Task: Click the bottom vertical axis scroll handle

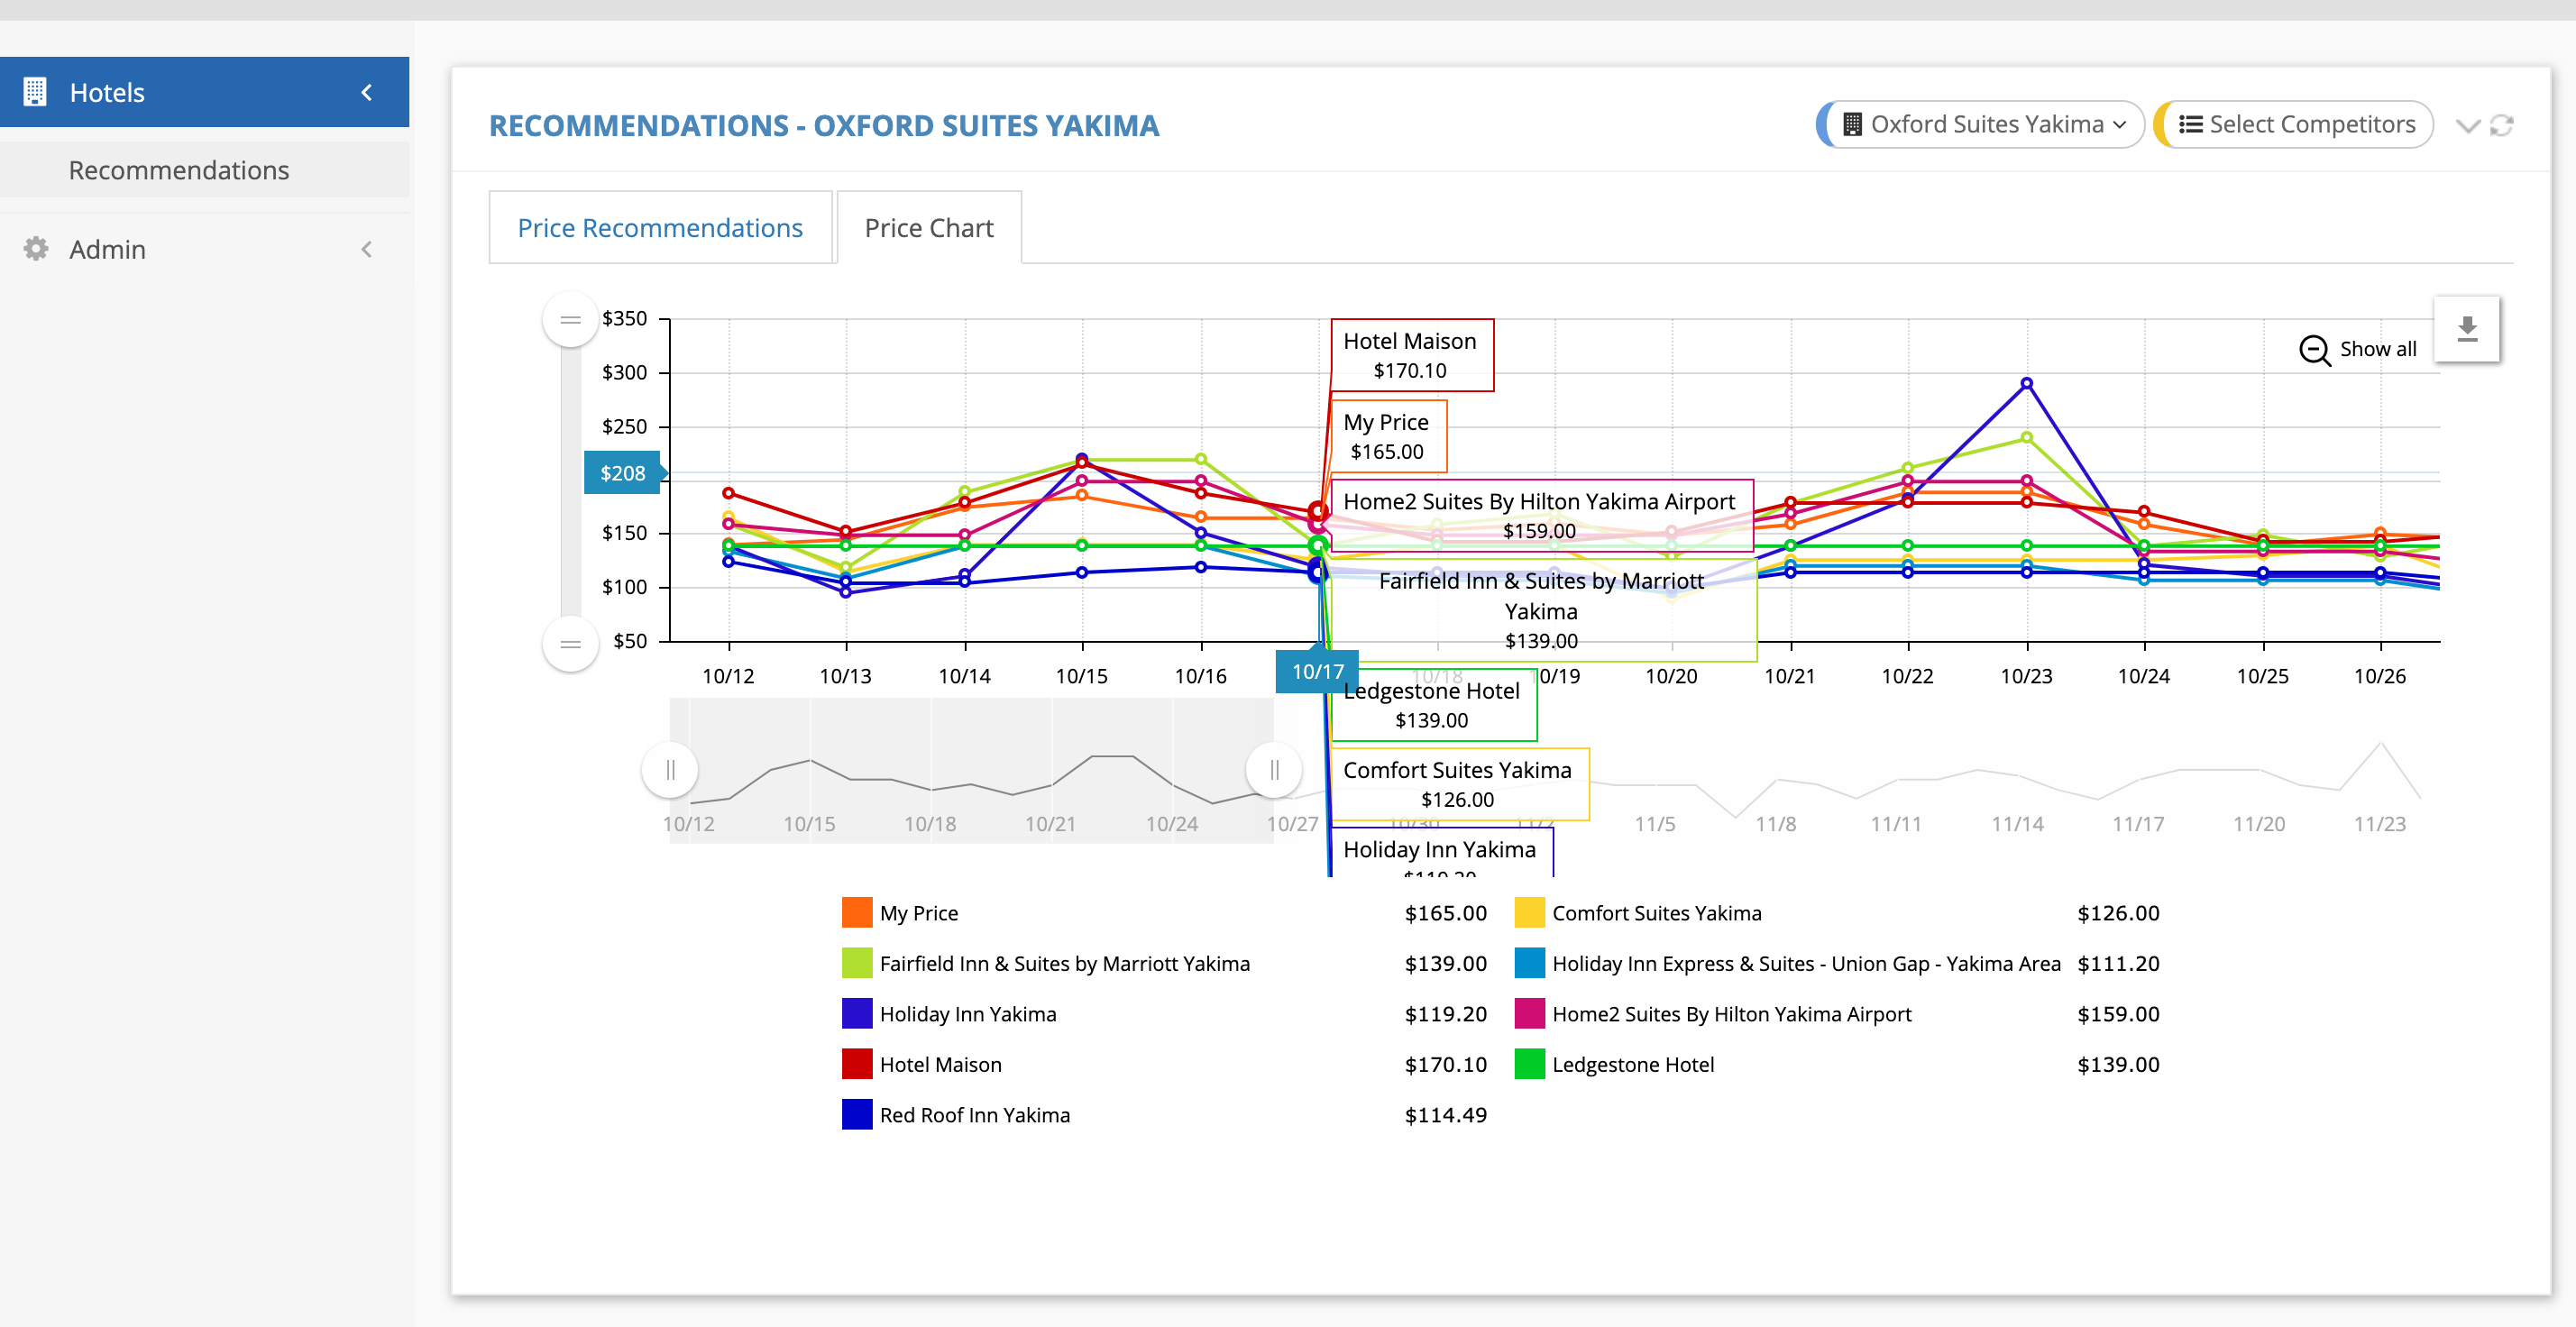Action: pyautogui.click(x=570, y=643)
